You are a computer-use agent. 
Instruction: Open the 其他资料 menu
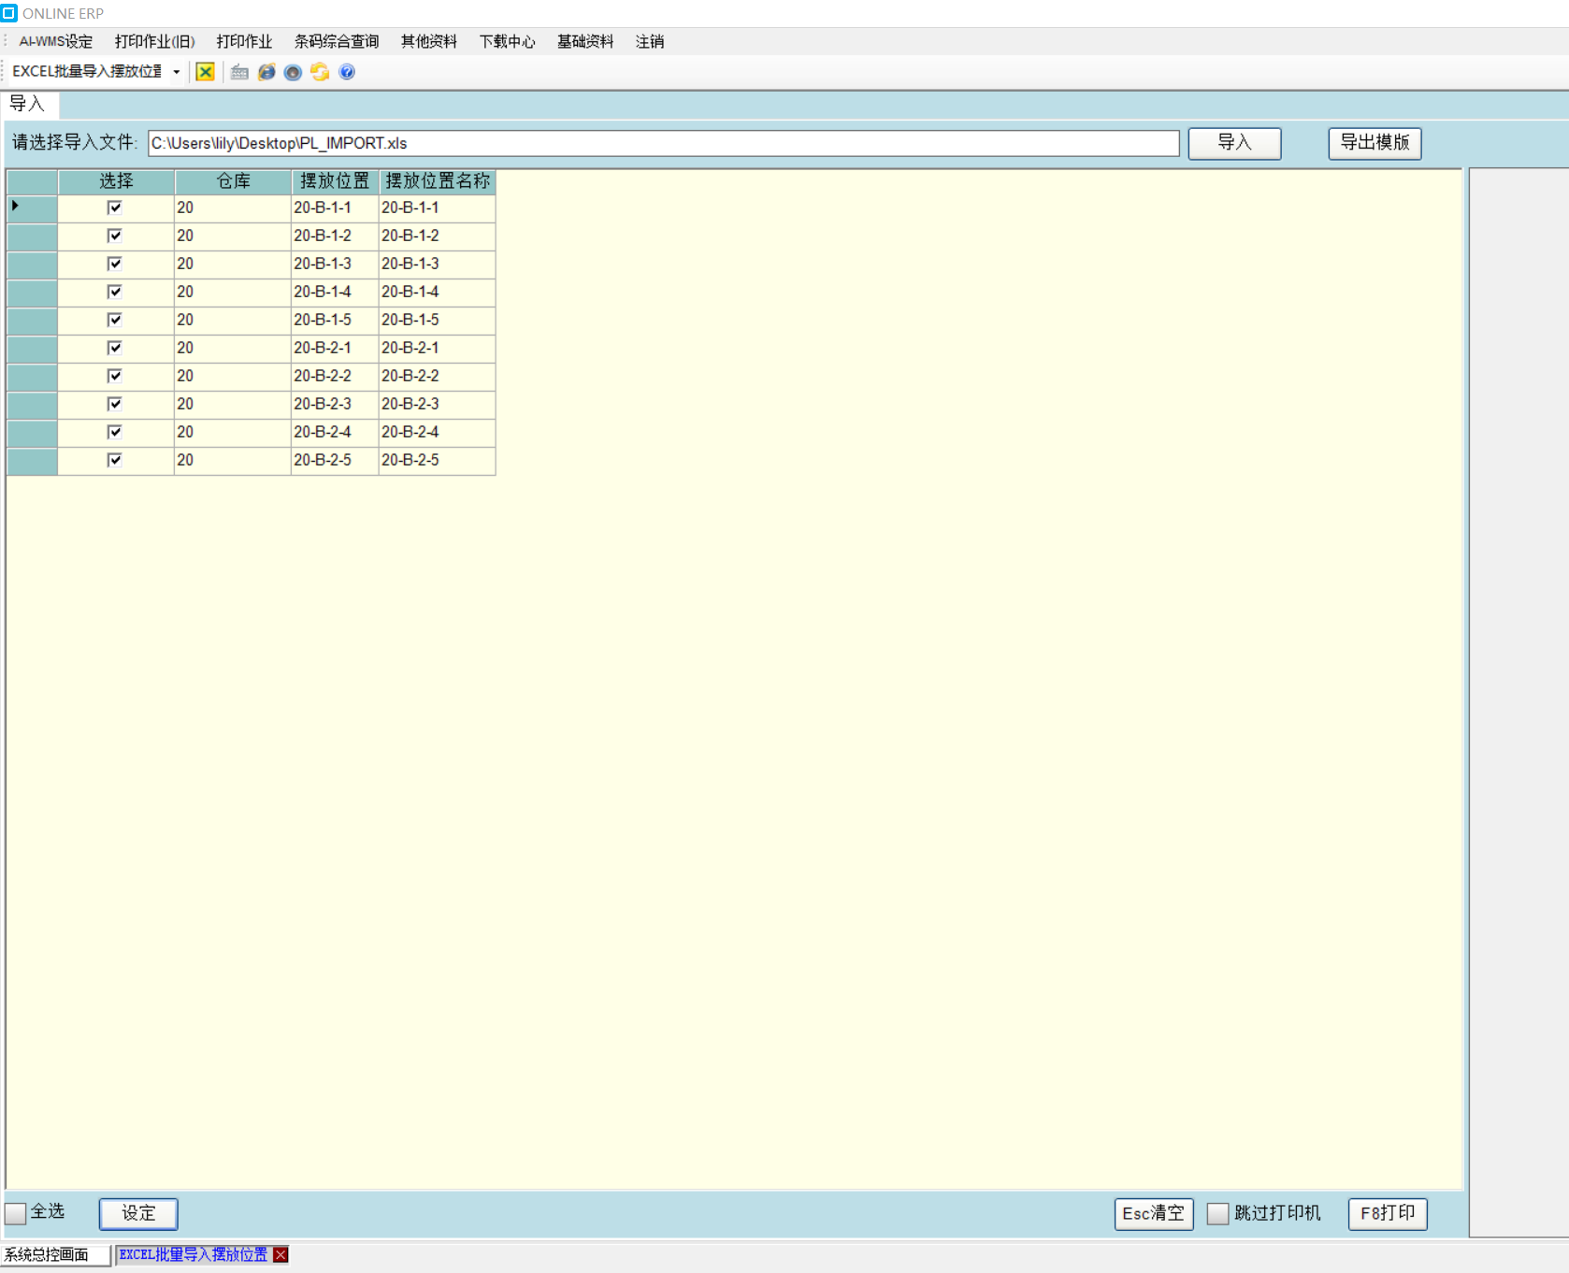tap(429, 41)
